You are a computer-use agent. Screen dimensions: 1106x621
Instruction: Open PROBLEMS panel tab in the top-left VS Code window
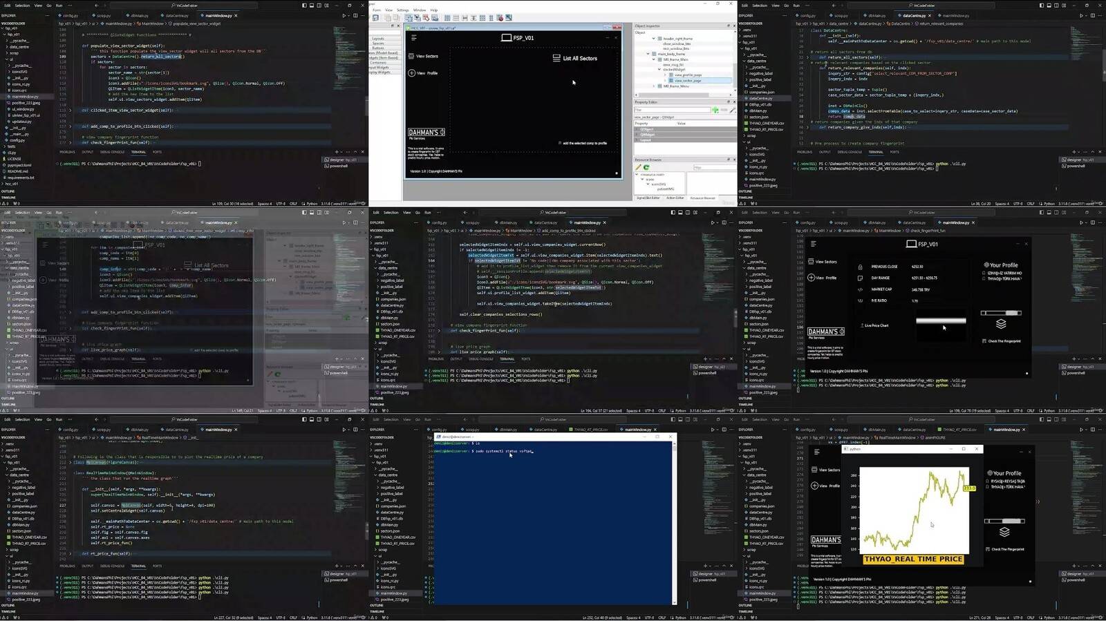(x=67, y=152)
